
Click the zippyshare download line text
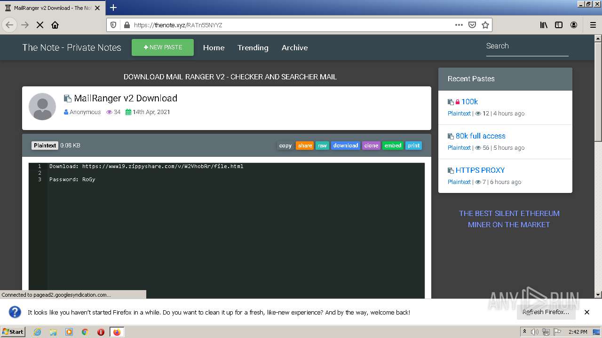[146, 166]
